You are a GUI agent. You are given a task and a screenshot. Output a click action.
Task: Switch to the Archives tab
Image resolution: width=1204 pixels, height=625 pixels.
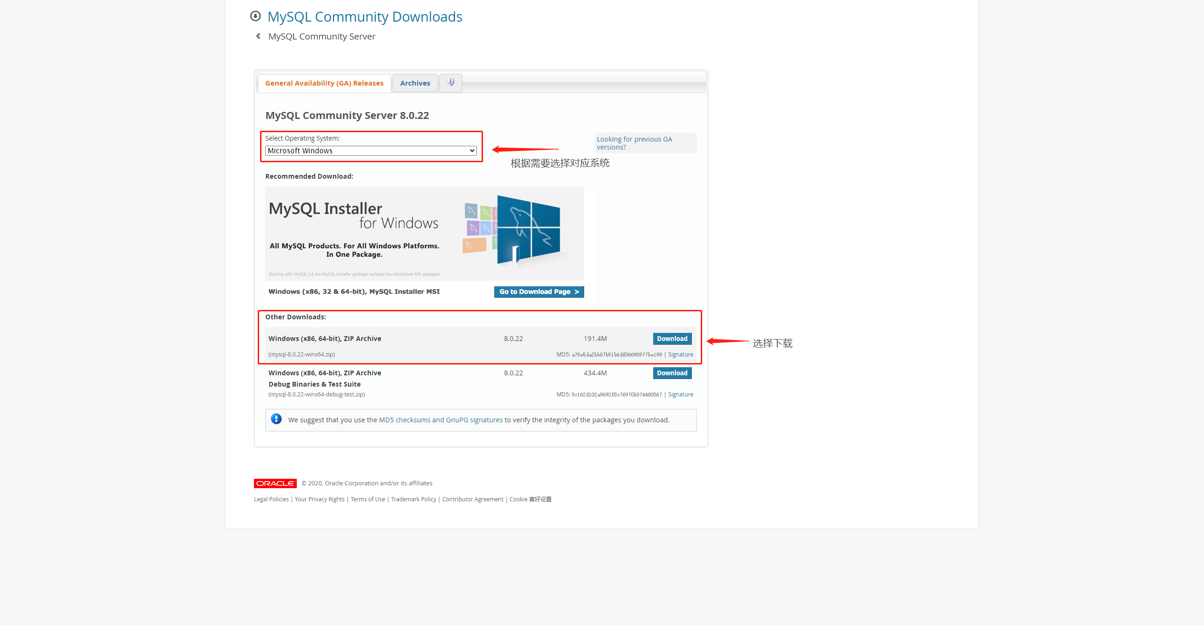tap(415, 83)
